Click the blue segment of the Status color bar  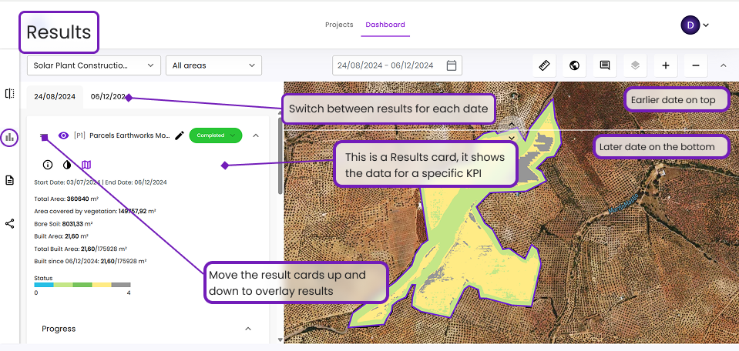point(44,285)
